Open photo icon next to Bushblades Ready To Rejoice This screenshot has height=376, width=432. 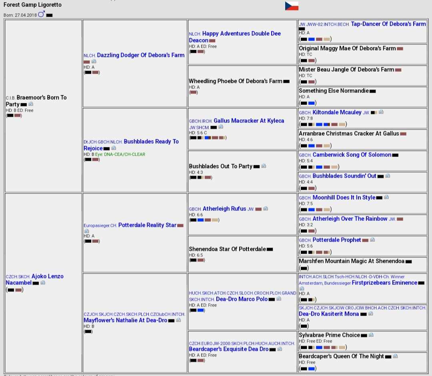point(114,148)
